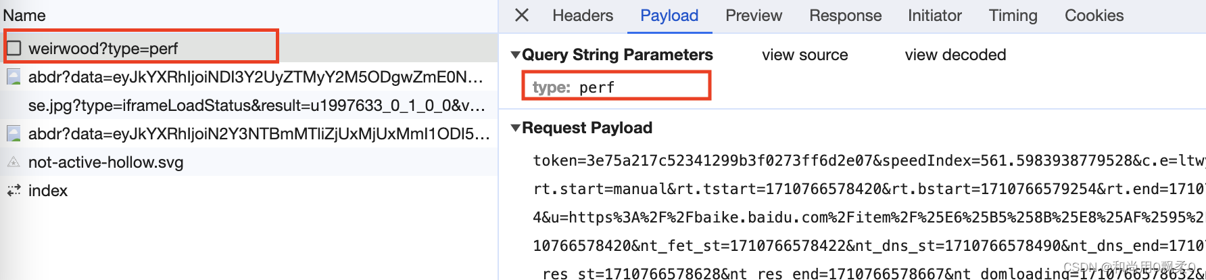This screenshot has width=1206, height=280.
Task: Collapse the Query String Parameters section
Action: point(516,55)
